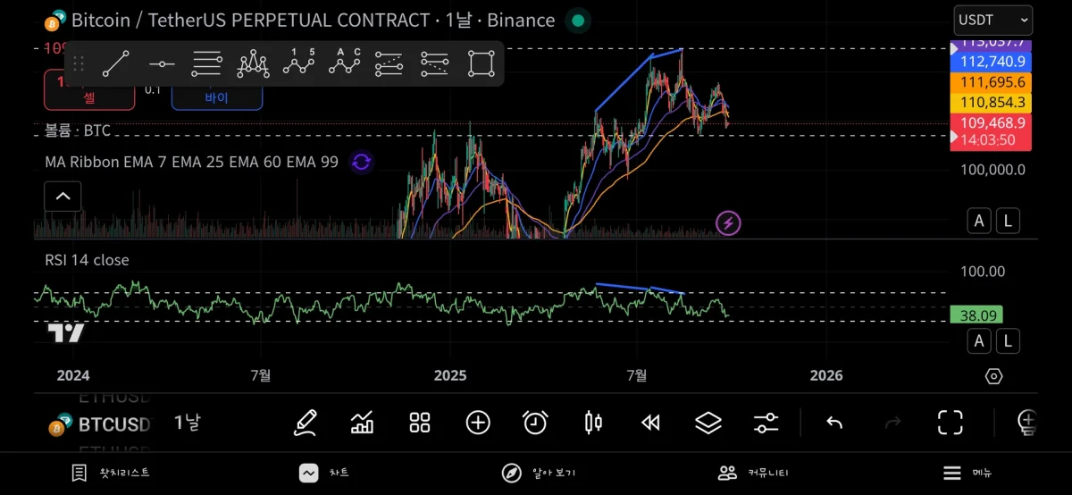Open the four-square layout grid
The width and height of the screenshot is (1072, 495).
click(x=420, y=423)
